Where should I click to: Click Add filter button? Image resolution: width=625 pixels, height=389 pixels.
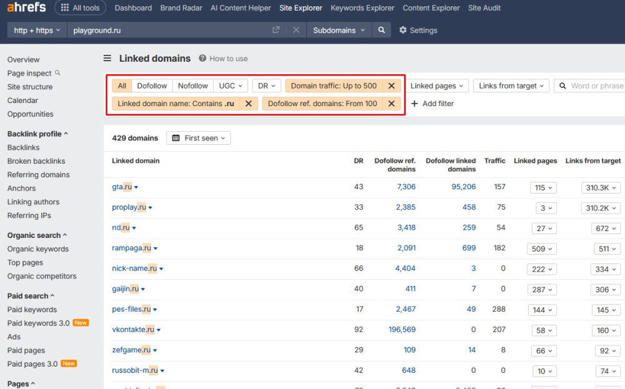(432, 104)
